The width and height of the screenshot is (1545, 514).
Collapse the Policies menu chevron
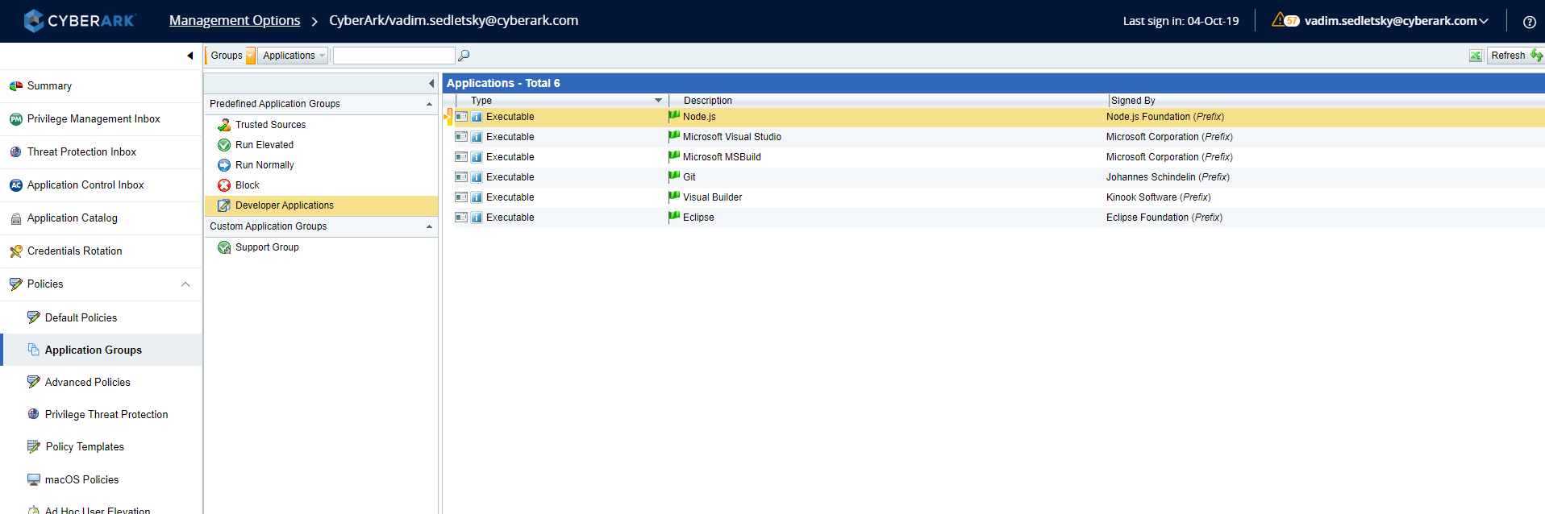pyautogui.click(x=185, y=284)
